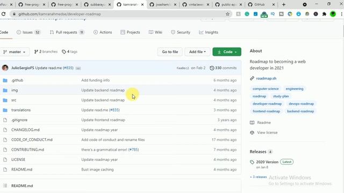Open Grammarly extension icon in toolbar
Screen dimensions: 344x193
(x=247, y=14)
